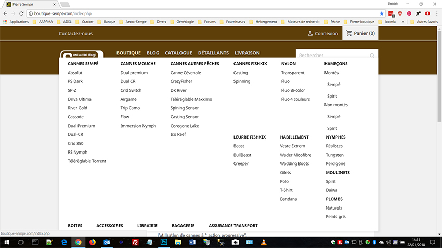Click the search magnifier in Rechercher field

(372, 56)
